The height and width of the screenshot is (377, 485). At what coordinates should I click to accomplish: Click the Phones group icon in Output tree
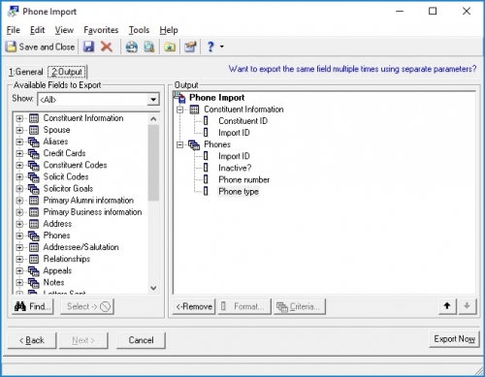click(194, 144)
